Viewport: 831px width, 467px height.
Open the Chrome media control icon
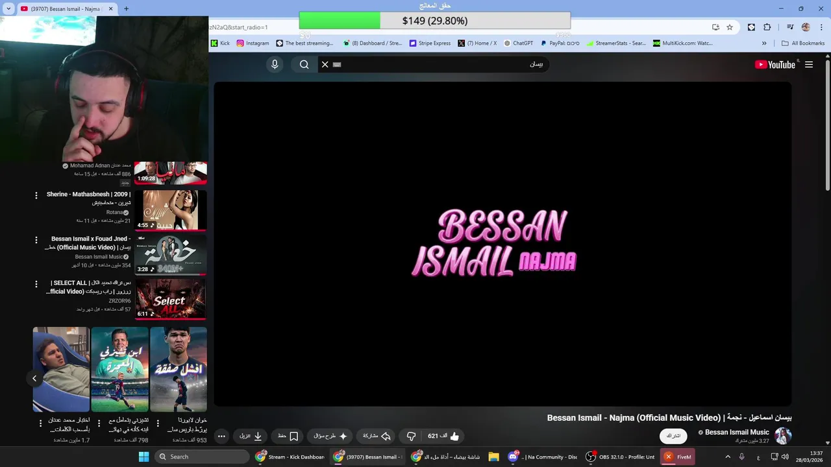790,27
